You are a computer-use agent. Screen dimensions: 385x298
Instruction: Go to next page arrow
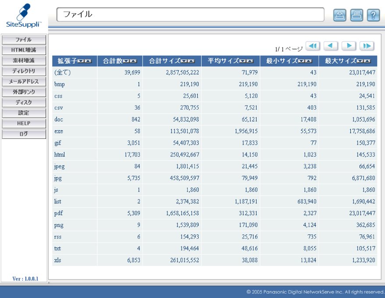349,46
